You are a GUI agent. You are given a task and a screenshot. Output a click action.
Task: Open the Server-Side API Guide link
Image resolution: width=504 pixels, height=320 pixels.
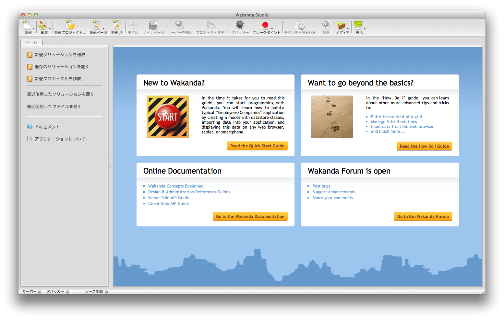pyautogui.click(x=169, y=198)
